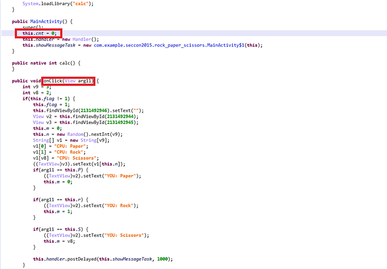Click the setText("YOU: Scissors") line
Viewport: 387px width, 269px height.
point(96,235)
